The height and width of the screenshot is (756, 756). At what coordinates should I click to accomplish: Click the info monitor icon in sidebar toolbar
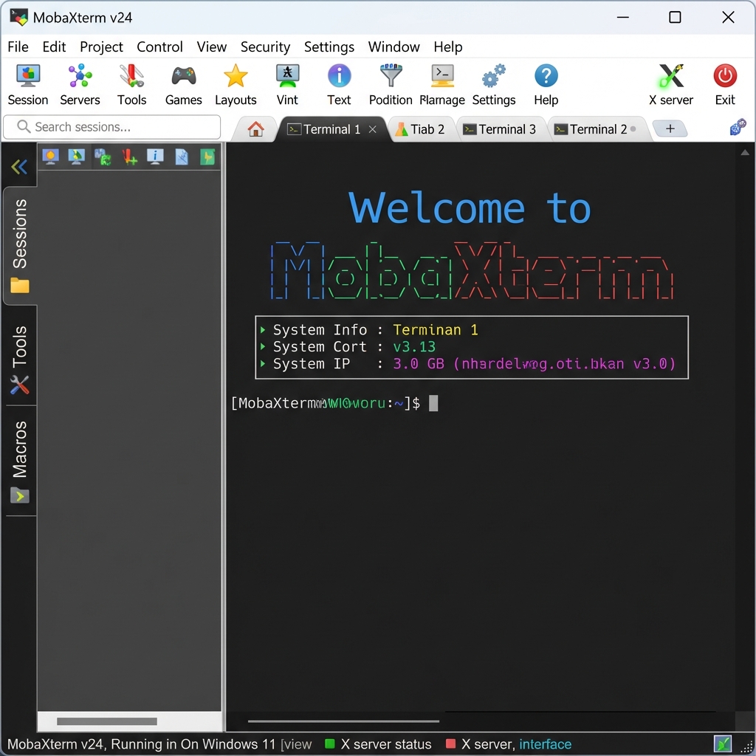155,157
